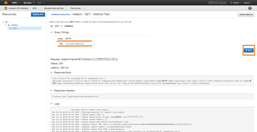This screenshot has width=257, height=132.
Task: Click the /station resource icon in tree
Action: point(9,25)
